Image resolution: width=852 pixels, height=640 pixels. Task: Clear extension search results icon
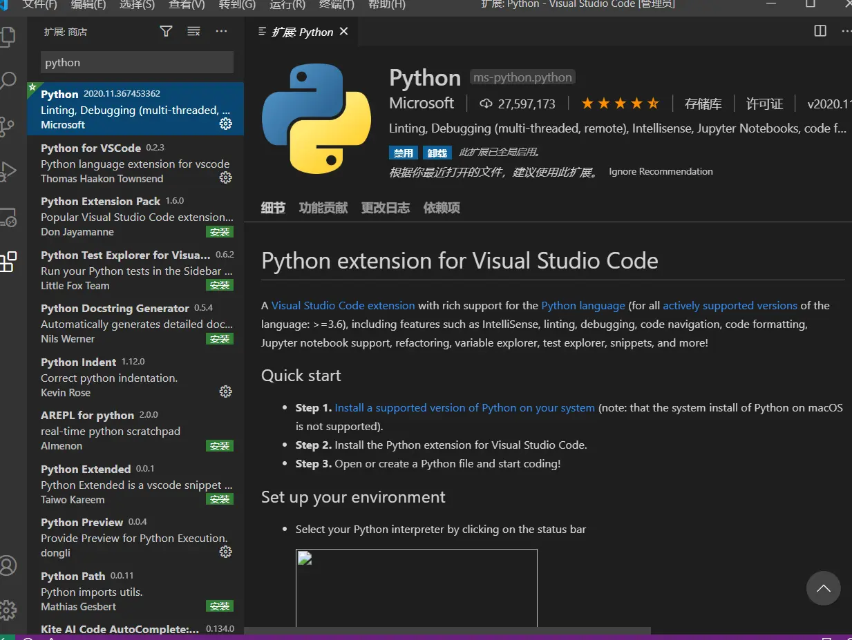tap(193, 32)
